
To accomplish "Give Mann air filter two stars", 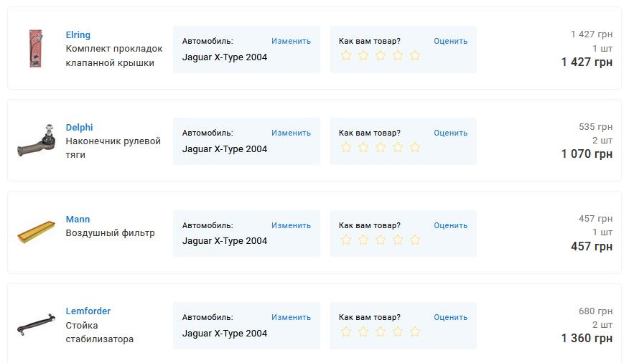I will pos(363,240).
